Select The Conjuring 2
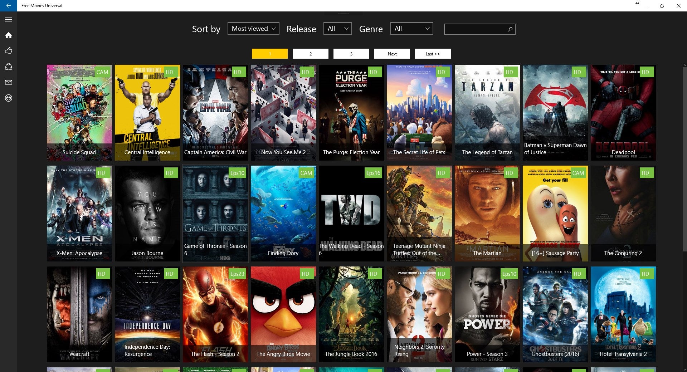The image size is (687, 372). point(623,214)
